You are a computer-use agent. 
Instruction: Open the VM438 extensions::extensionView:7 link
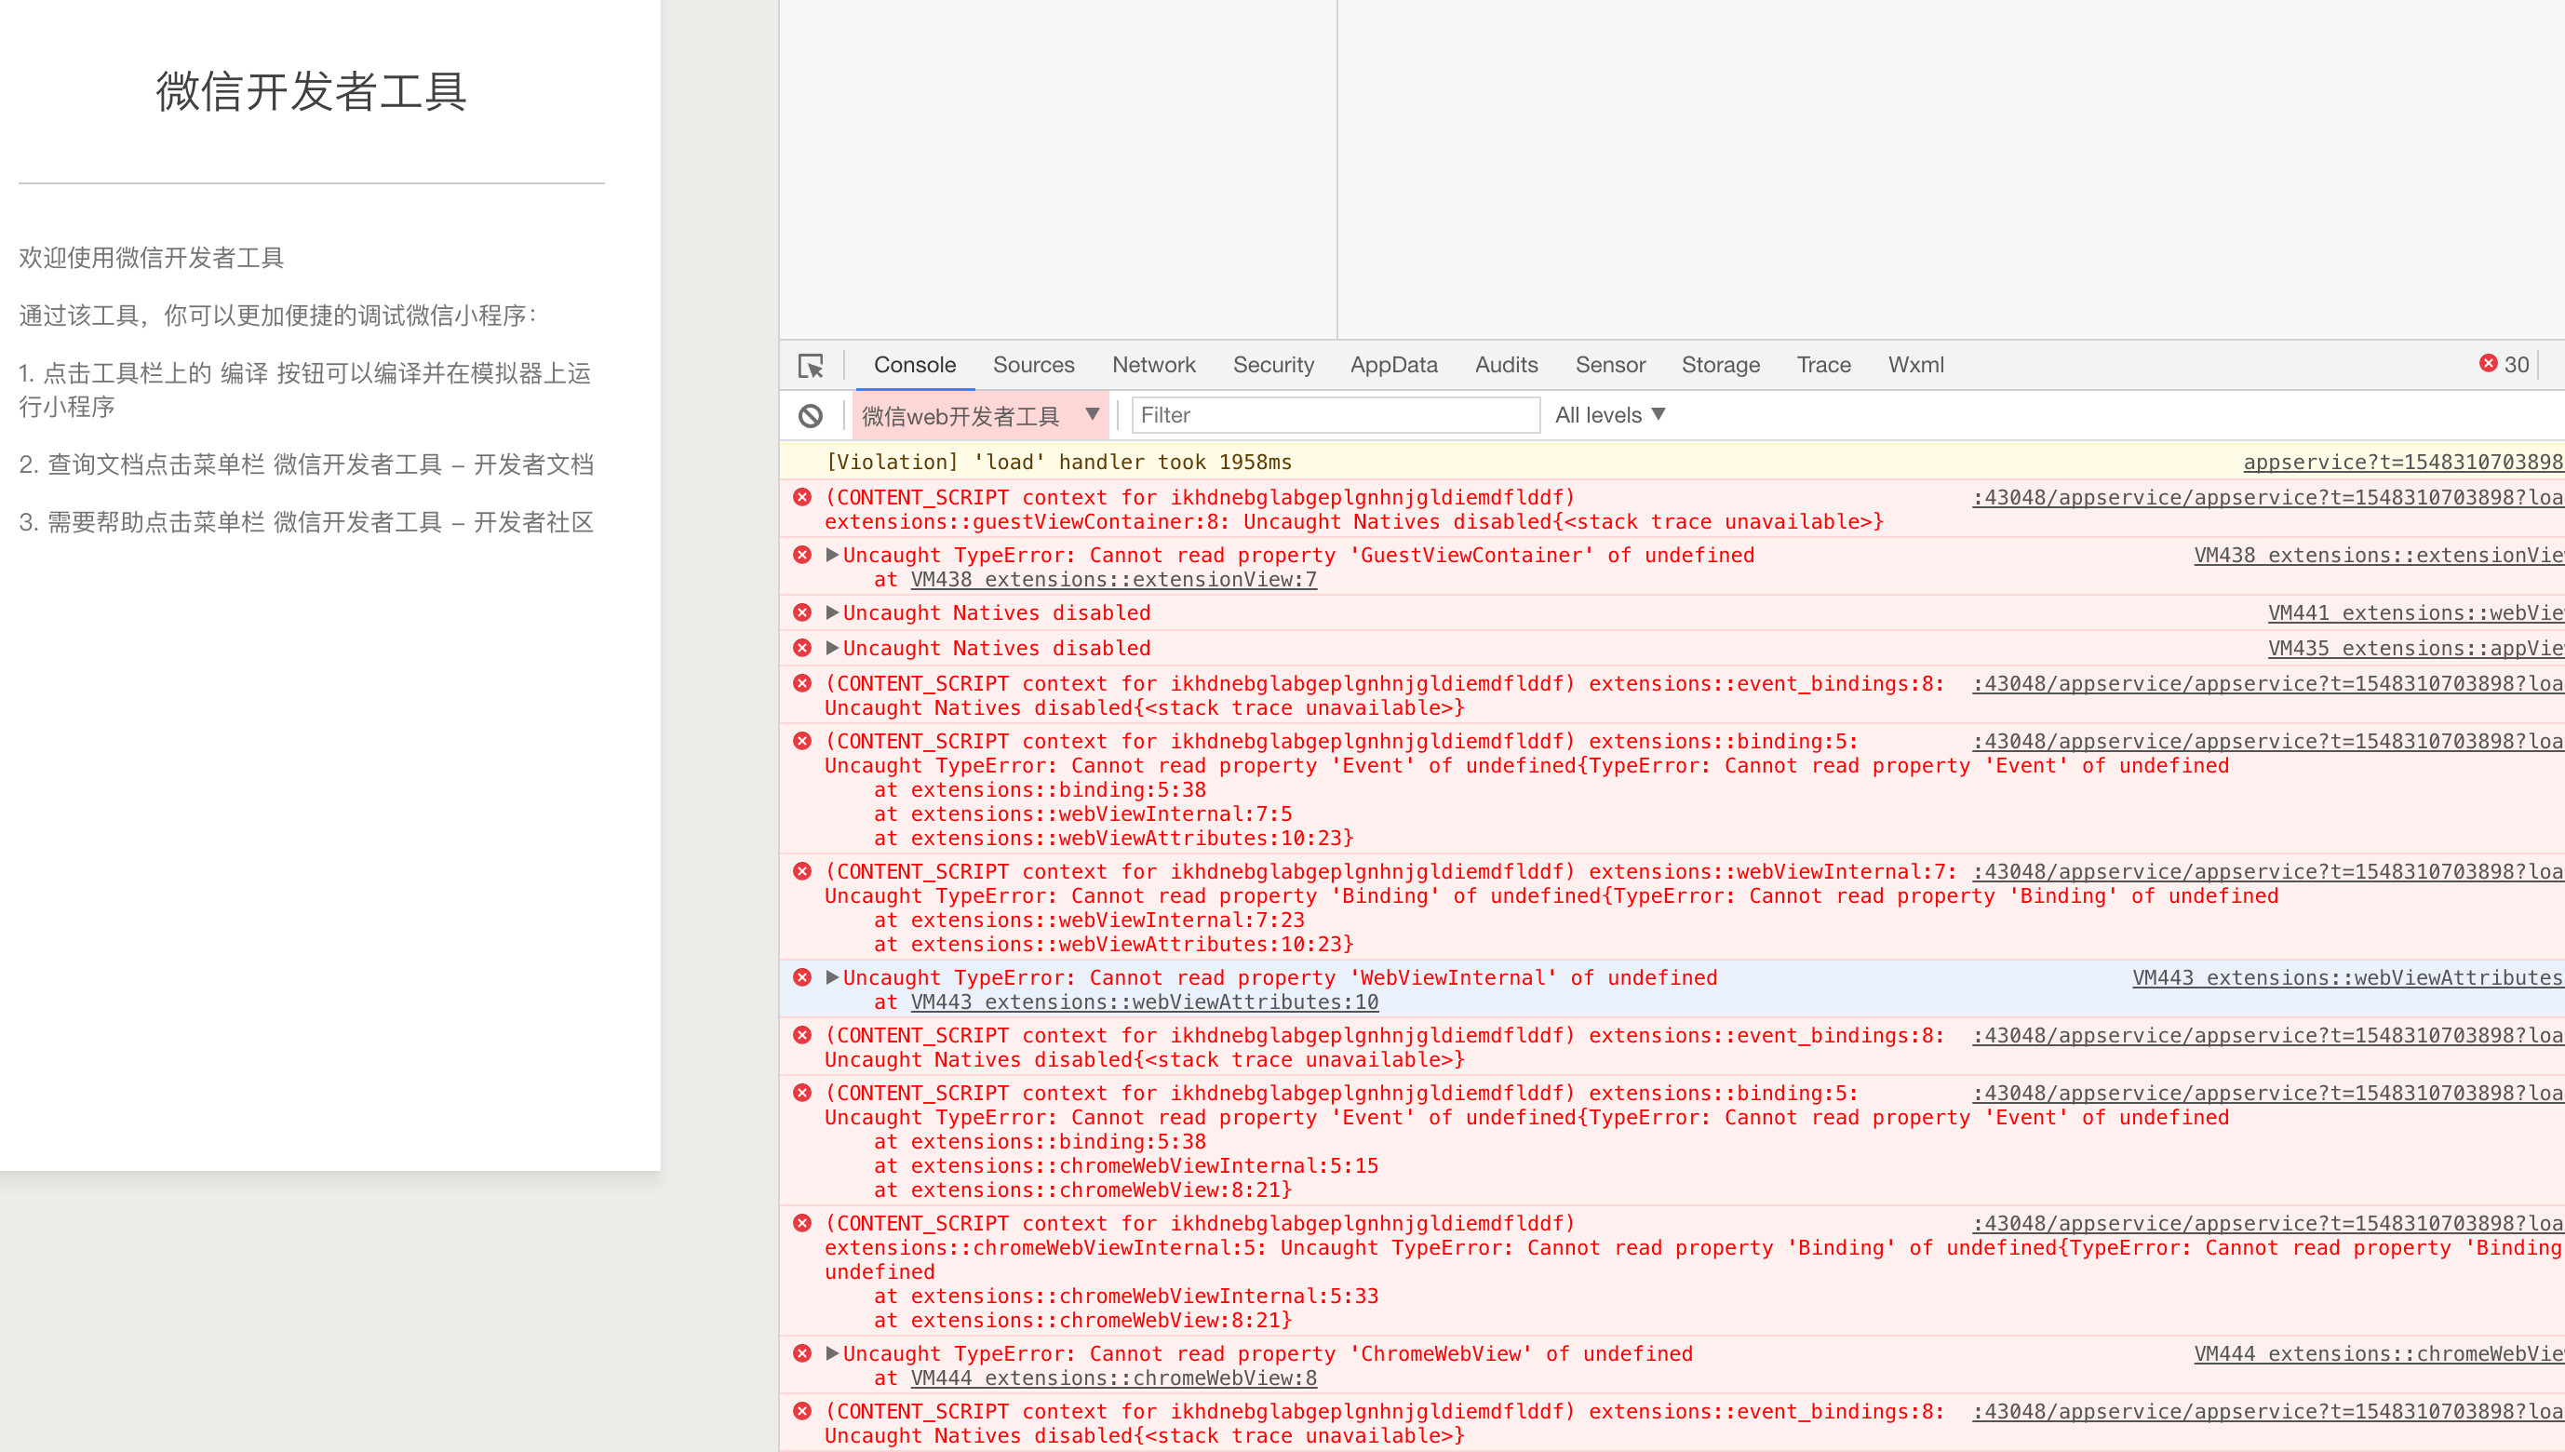pos(1113,579)
